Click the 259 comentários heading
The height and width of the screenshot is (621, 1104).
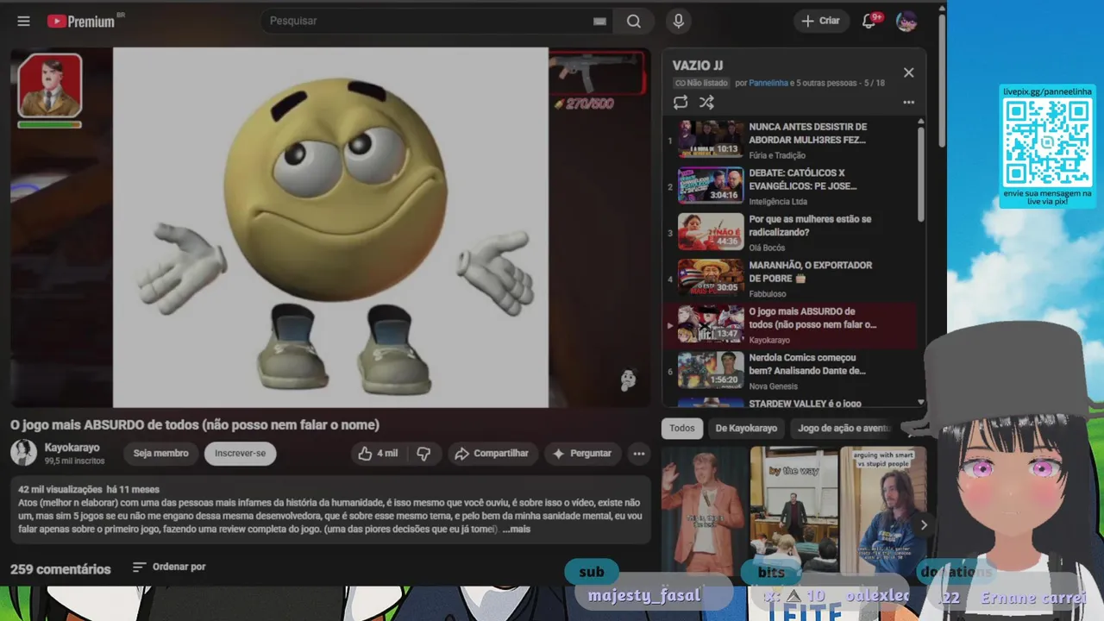(60, 569)
